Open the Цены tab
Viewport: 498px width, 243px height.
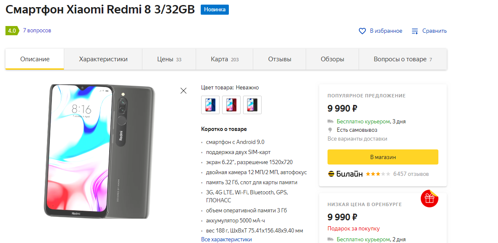tap(169, 59)
